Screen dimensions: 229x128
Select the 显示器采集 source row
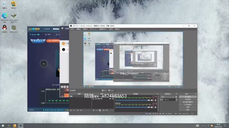103,98
